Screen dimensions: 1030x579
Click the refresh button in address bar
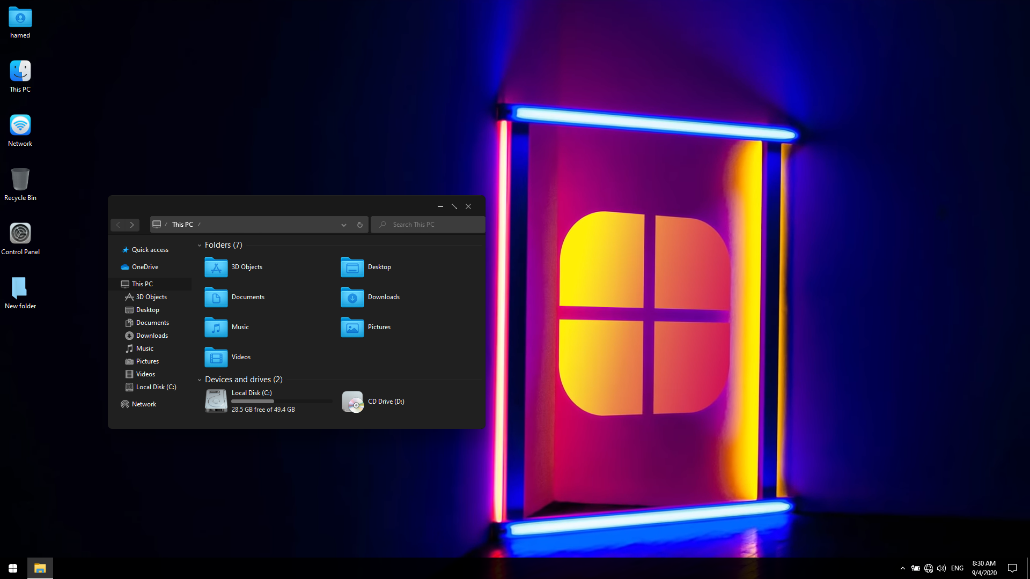coord(360,225)
